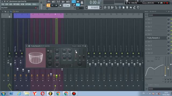Click the brush icon near snap selector

tap(74, 5)
